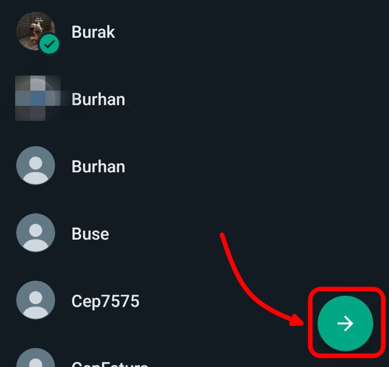Toggle selection of the Buse row

[194, 233]
